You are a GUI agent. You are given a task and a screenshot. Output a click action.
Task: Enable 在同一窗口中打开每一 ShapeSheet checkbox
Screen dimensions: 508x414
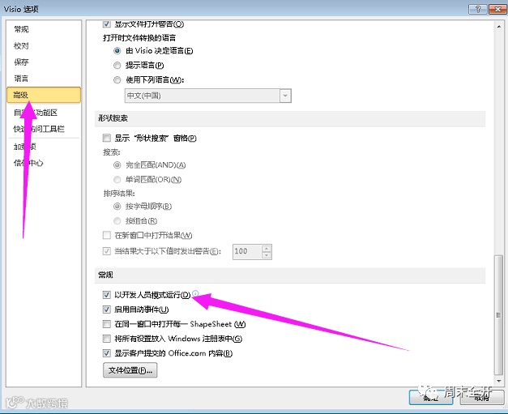(x=107, y=324)
